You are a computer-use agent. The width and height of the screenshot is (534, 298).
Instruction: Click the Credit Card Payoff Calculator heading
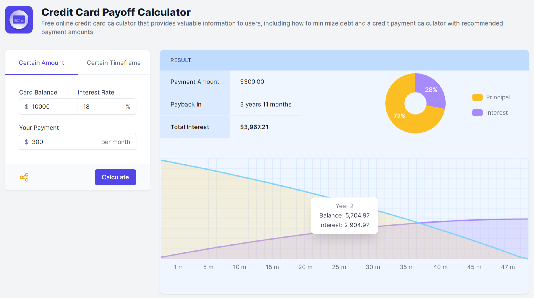(116, 12)
